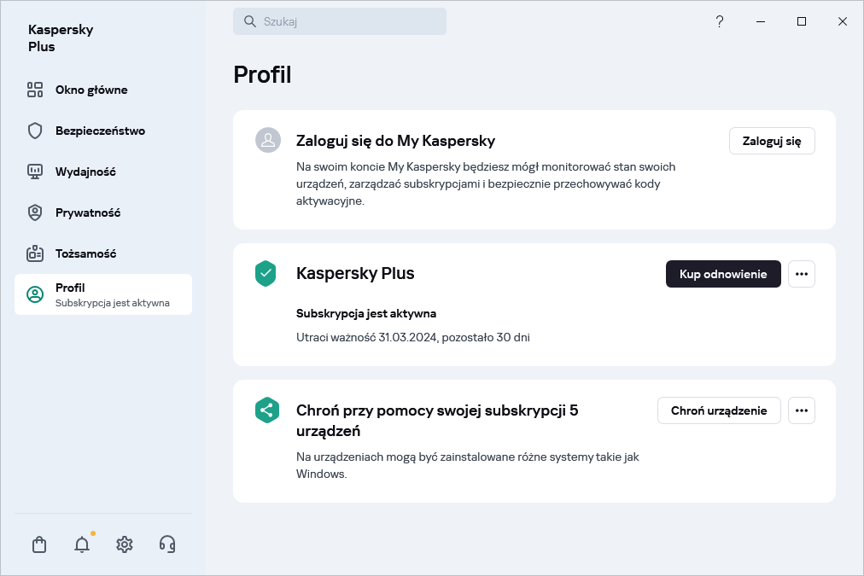
Task: Click the green share devices icon
Action: (267, 410)
